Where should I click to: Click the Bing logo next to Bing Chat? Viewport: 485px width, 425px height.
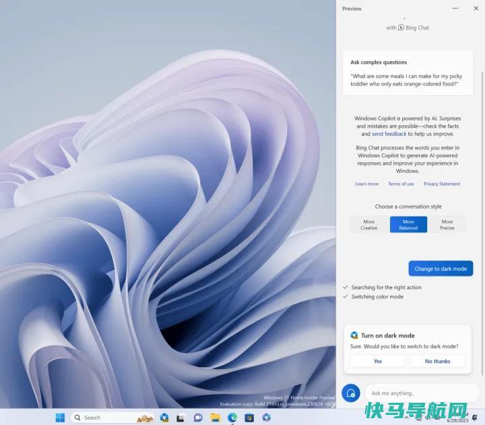(x=401, y=28)
